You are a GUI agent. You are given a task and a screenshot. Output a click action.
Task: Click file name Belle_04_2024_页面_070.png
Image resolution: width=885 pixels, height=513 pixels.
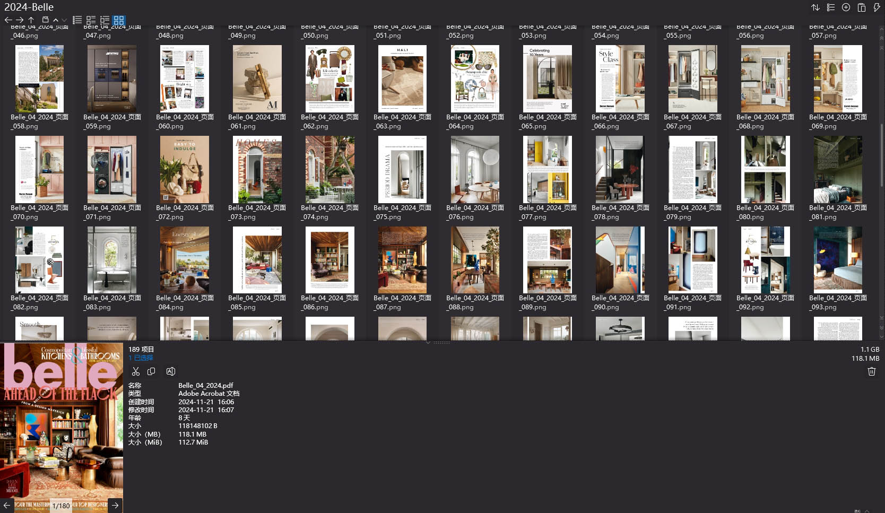coord(40,212)
